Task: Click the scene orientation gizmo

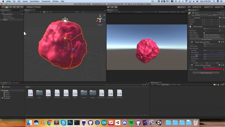Action: click(100, 19)
